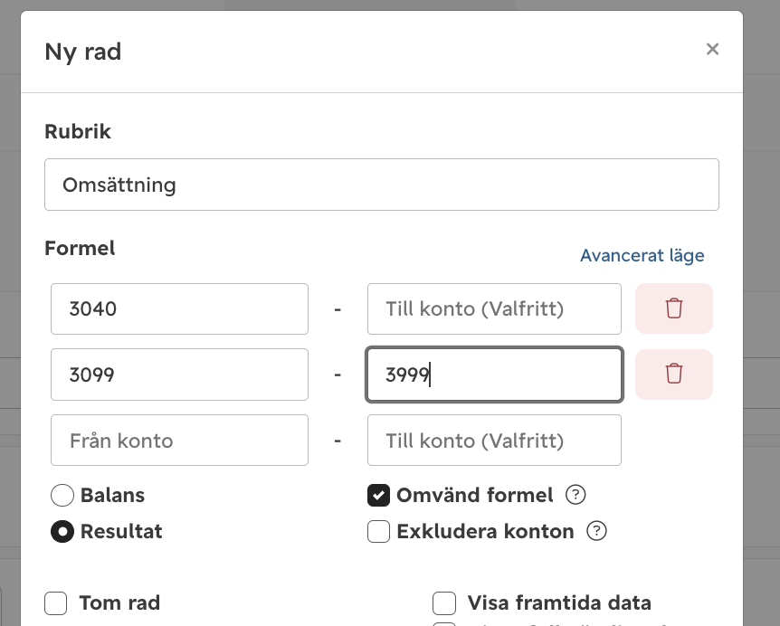
Task: Enable Visa framtida data checkbox
Action: coord(444,603)
